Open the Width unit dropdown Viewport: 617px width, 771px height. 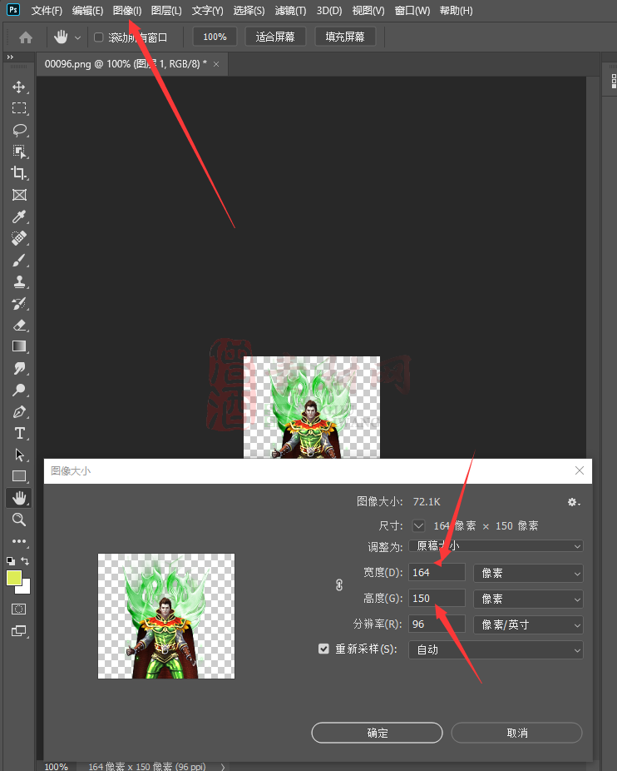tap(528, 573)
